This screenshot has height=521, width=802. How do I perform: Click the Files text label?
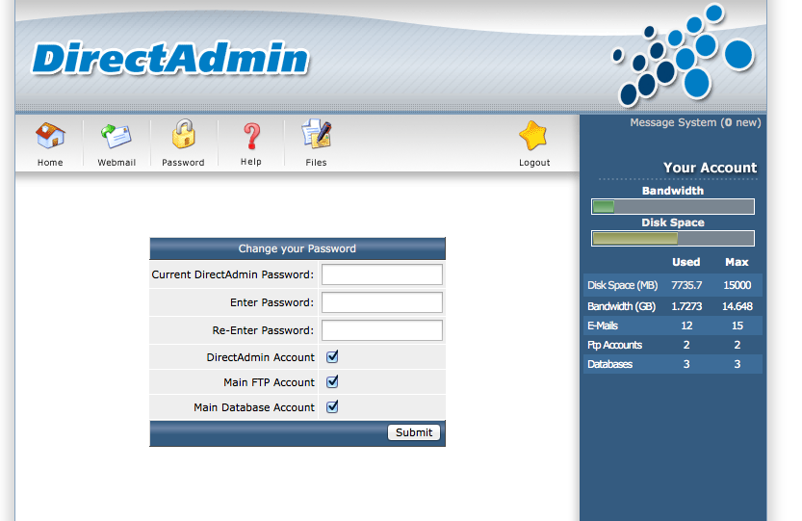point(316,163)
